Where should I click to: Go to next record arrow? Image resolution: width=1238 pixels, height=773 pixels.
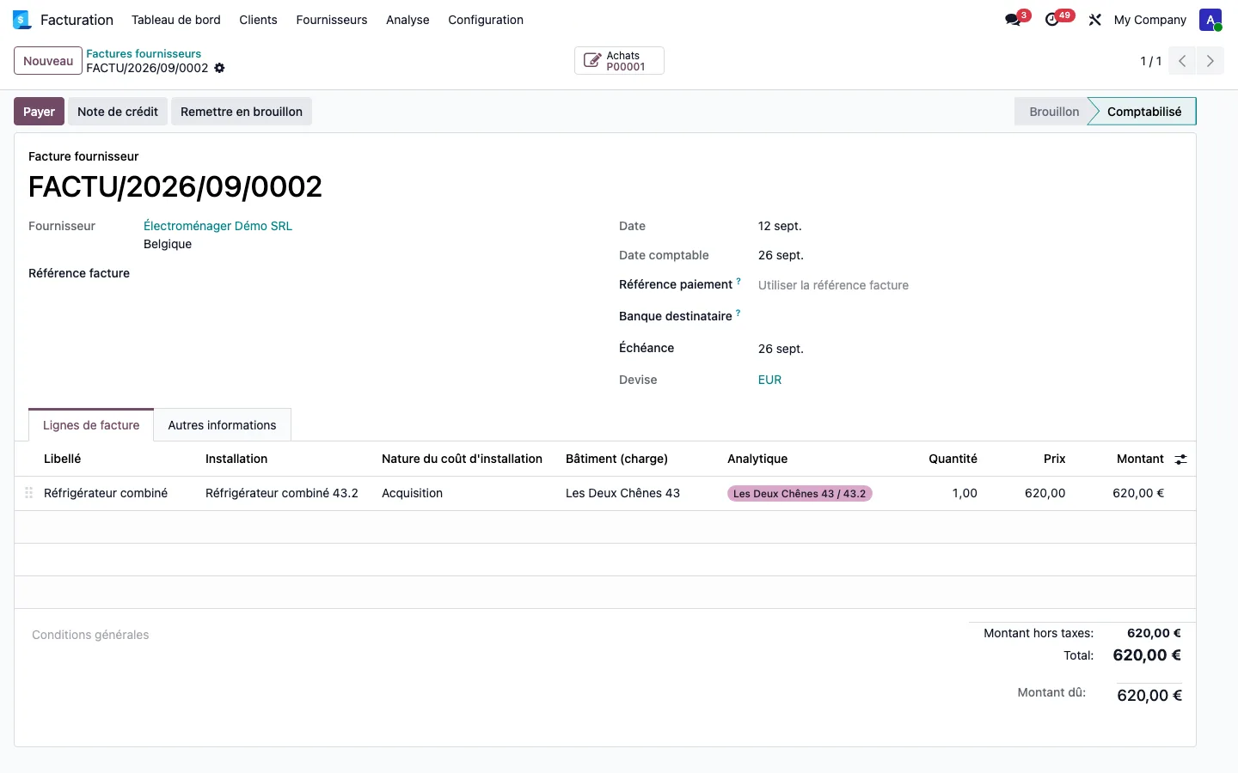click(x=1210, y=61)
